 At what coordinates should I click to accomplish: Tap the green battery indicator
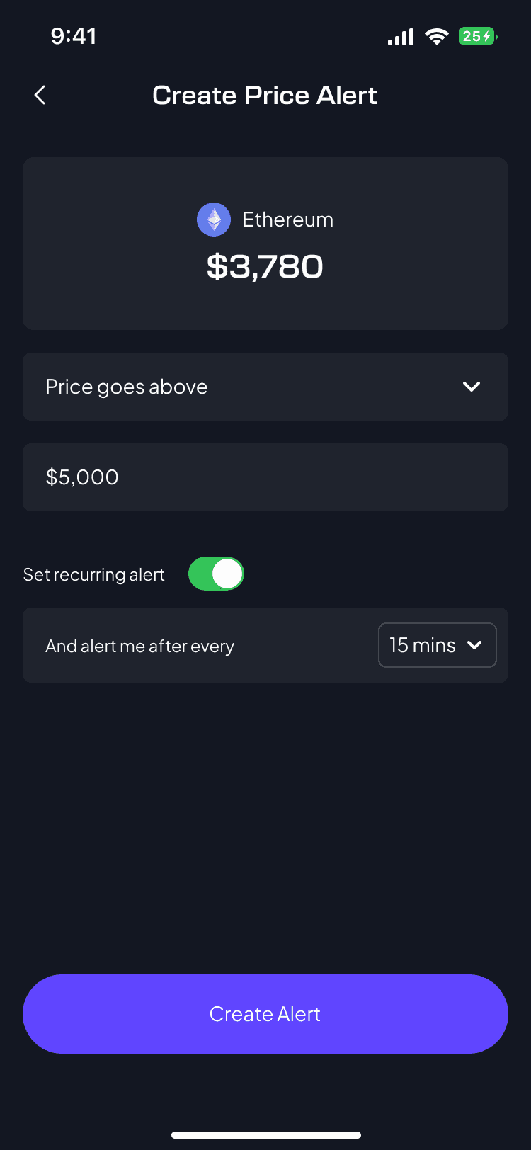(477, 36)
